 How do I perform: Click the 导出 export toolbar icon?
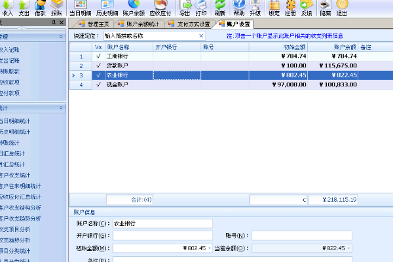tap(185, 7)
